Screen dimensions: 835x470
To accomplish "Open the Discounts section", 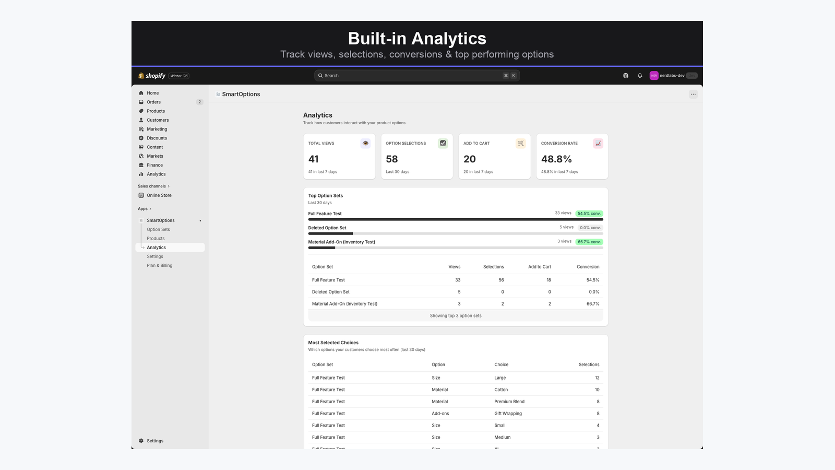I will (156, 138).
